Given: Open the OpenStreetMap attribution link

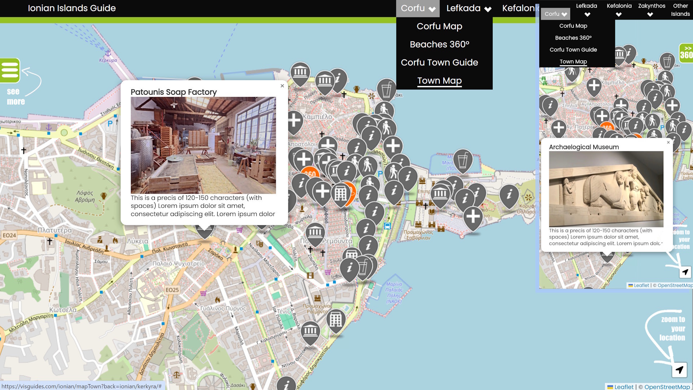Looking at the screenshot, I should [x=667, y=387].
